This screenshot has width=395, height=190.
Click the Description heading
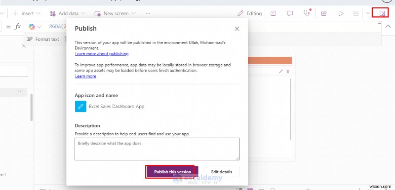coord(87,125)
